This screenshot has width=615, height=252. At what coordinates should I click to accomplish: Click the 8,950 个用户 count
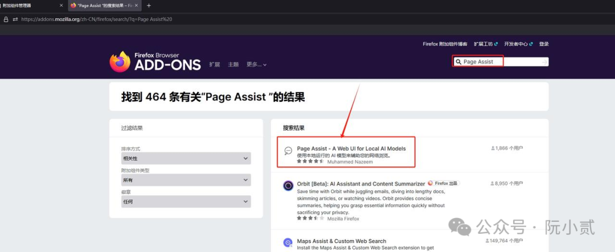[507, 183]
